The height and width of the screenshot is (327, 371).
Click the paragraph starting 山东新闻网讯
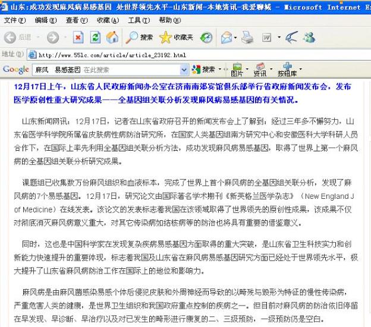pos(185,141)
